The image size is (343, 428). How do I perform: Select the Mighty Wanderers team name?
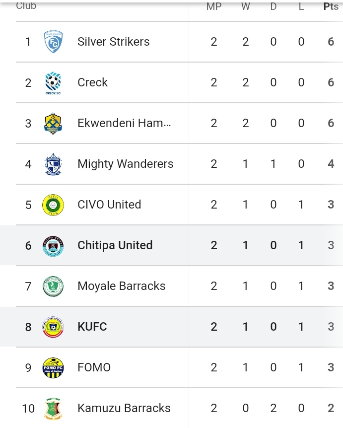[x=126, y=164]
